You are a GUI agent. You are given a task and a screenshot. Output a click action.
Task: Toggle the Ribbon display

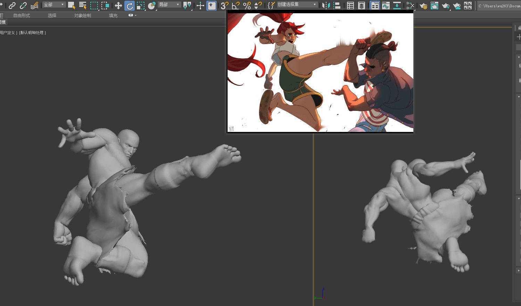pos(375,5)
